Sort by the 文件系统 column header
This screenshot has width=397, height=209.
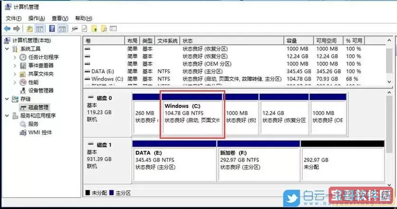167,41
